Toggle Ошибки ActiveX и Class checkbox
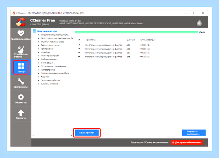The height and width of the screenshot is (158, 219). coord(39,42)
